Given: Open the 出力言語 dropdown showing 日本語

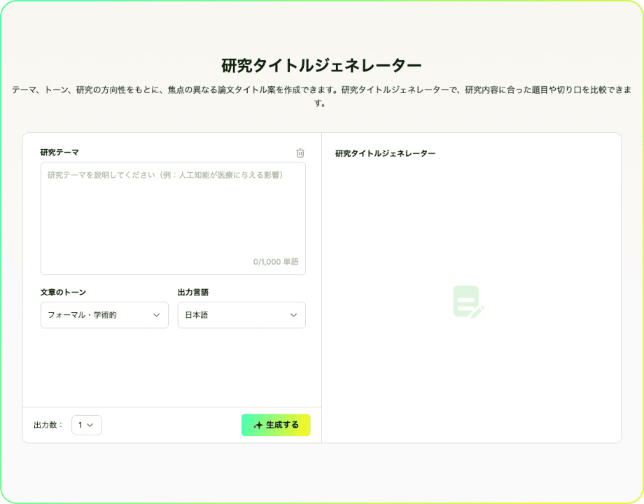Looking at the screenshot, I should [241, 315].
